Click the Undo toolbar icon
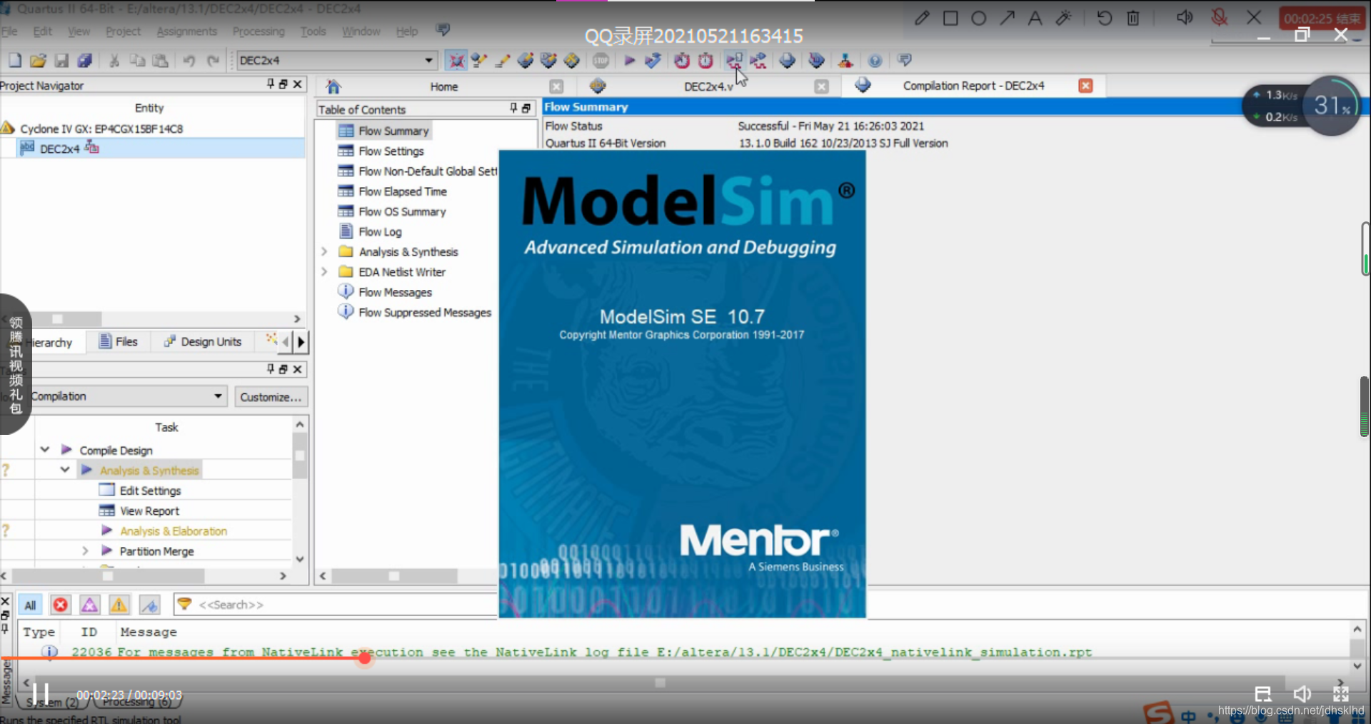This screenshot has height=724, width=1371. click(189, 61)
